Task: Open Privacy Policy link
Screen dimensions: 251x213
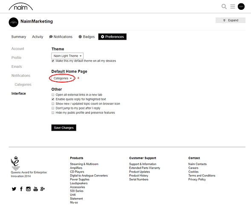Action: point(197,179)
